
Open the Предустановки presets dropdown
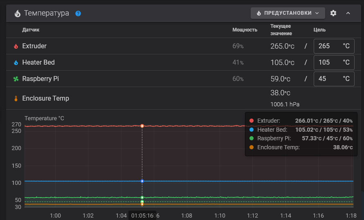pos(288,13)
